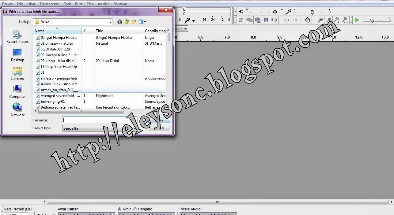The image size is (394, 215).
Task: Go back using the dialog's back arrow
Action: point(119,22)
